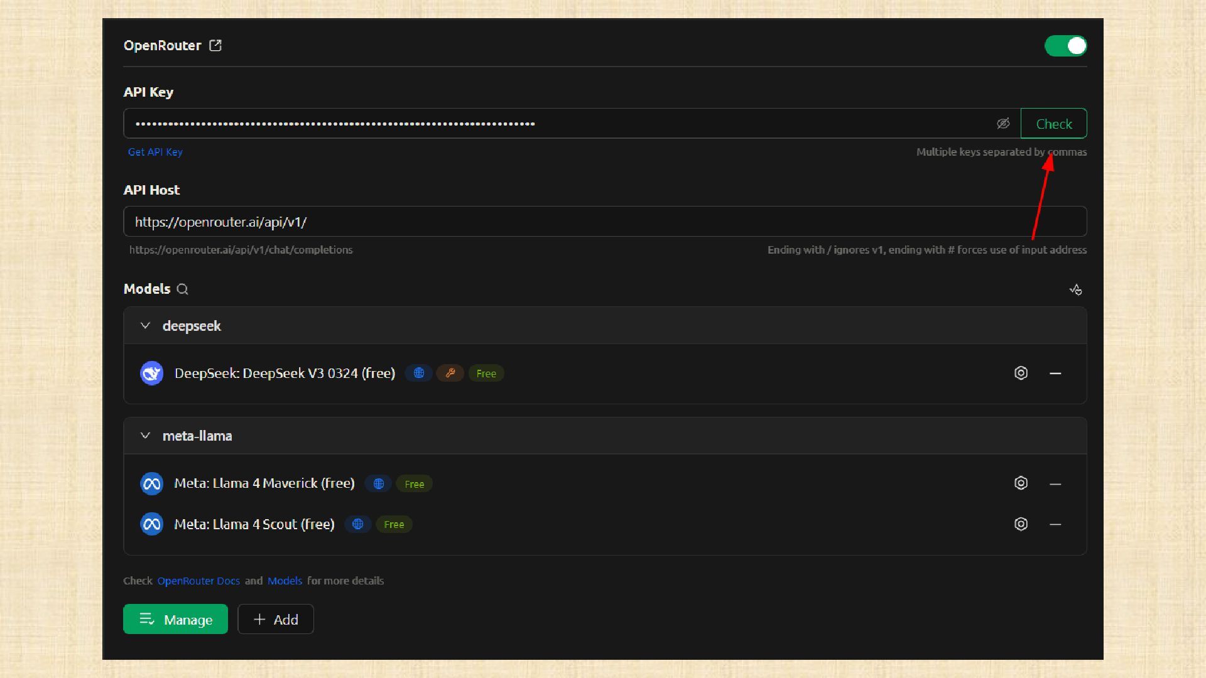Disable the OpenRouter provider switch

[1065, 46]
